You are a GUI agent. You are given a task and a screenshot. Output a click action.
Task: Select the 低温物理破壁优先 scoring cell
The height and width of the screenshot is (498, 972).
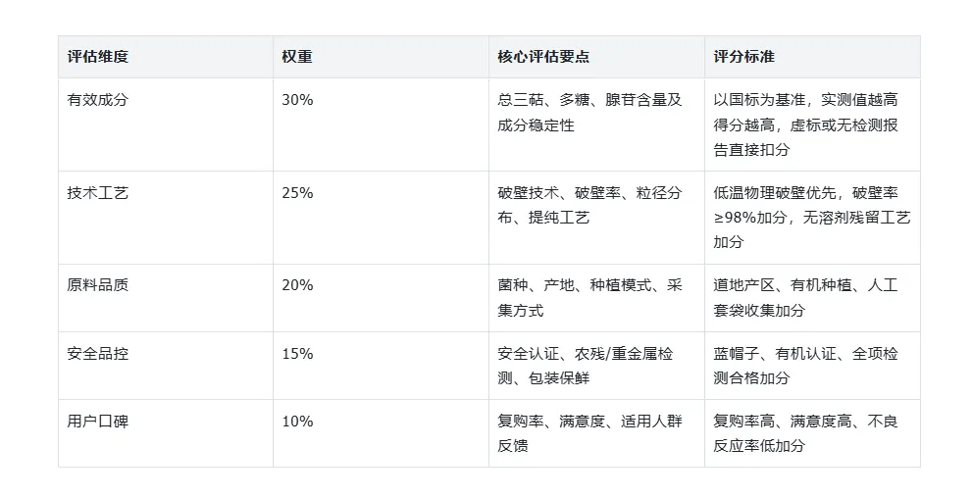coord(811,217)
